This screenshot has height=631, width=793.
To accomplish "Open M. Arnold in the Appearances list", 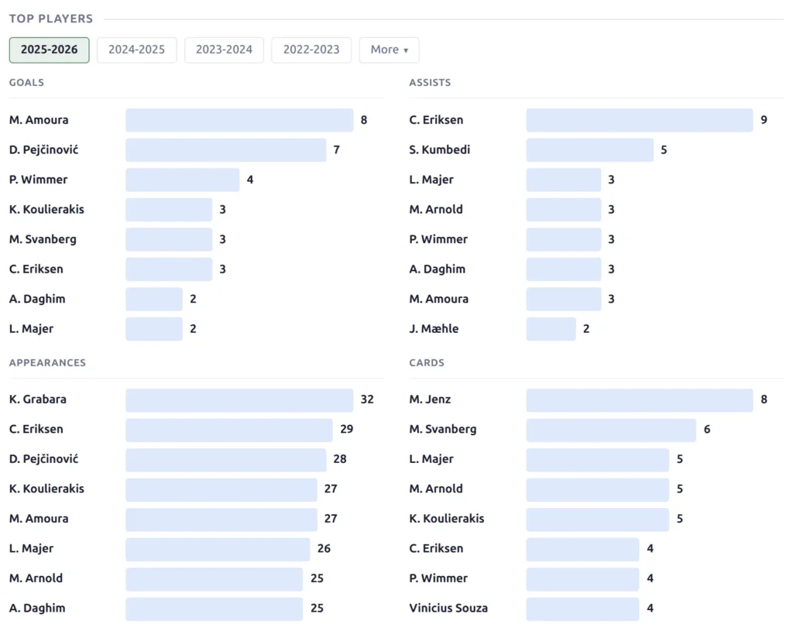I will [x=36, y=578].
